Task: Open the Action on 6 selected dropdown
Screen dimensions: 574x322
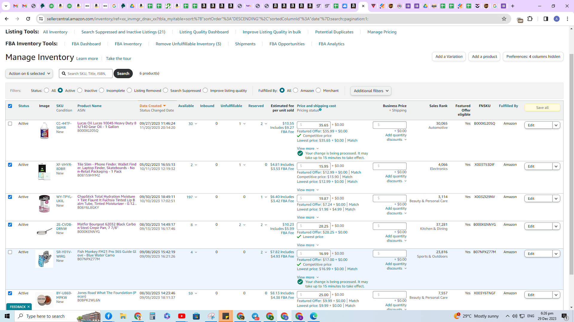Action: point(29,73)
